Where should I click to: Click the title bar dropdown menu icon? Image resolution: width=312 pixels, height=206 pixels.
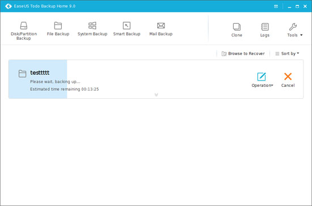[276, 6]
